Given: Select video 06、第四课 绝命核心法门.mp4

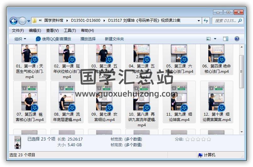Looking at the screenshot, I should (x=217, y=59).
